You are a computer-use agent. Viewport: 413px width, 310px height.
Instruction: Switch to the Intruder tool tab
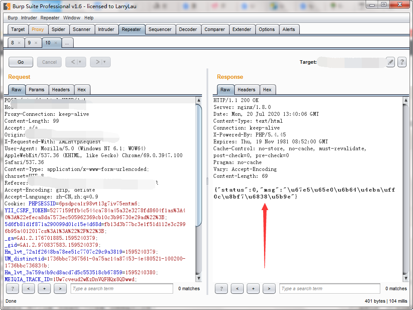click(106, 29)
